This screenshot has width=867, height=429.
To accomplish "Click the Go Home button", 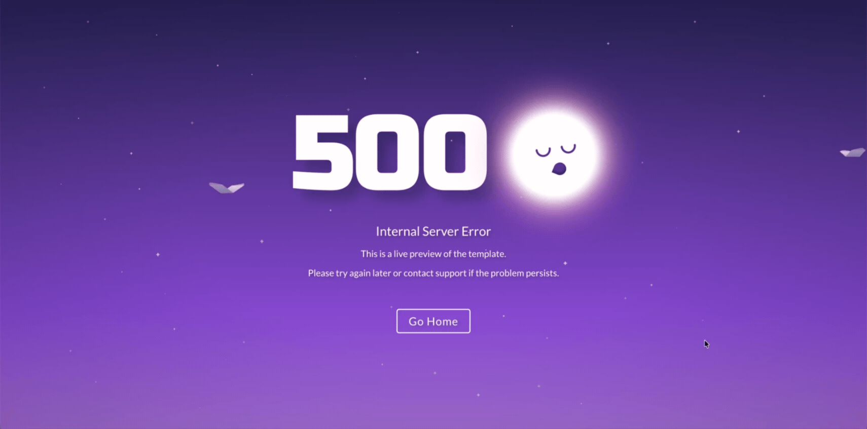I will (x=433, y=321).
